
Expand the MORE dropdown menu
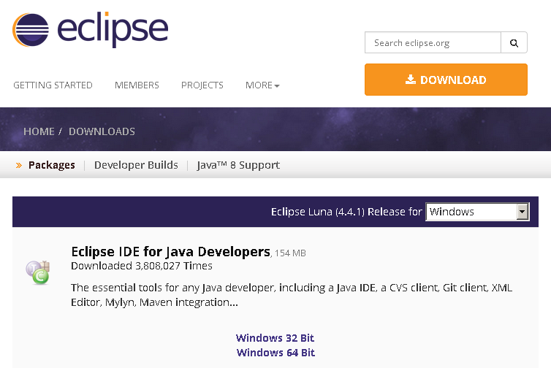[262, 85]
